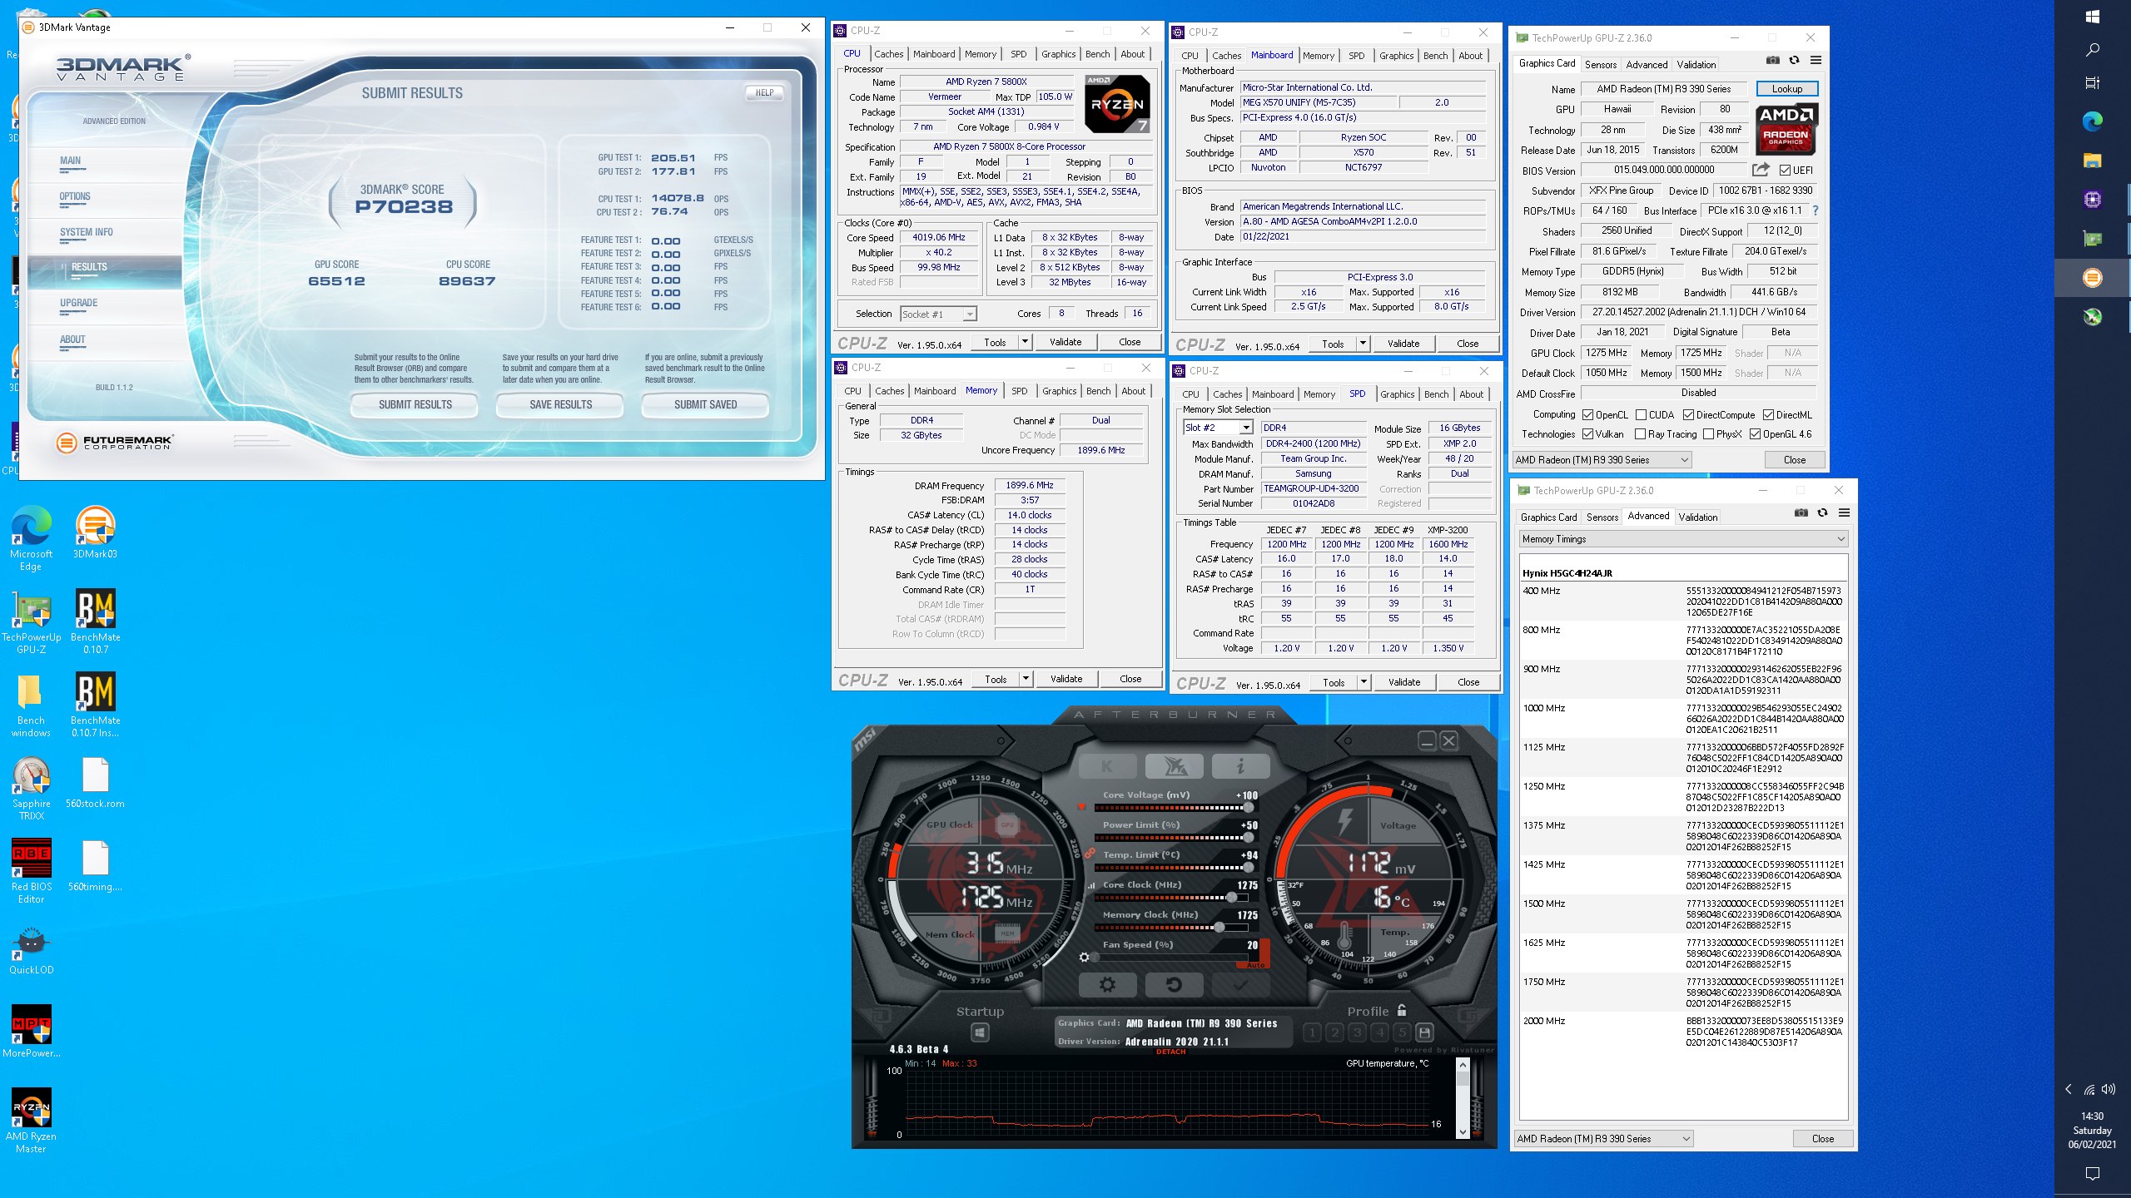The image size is (2131, 1198).
Task: Switch to Sensors tab in top GPU-Z window
Action: tap(1600, 64)
